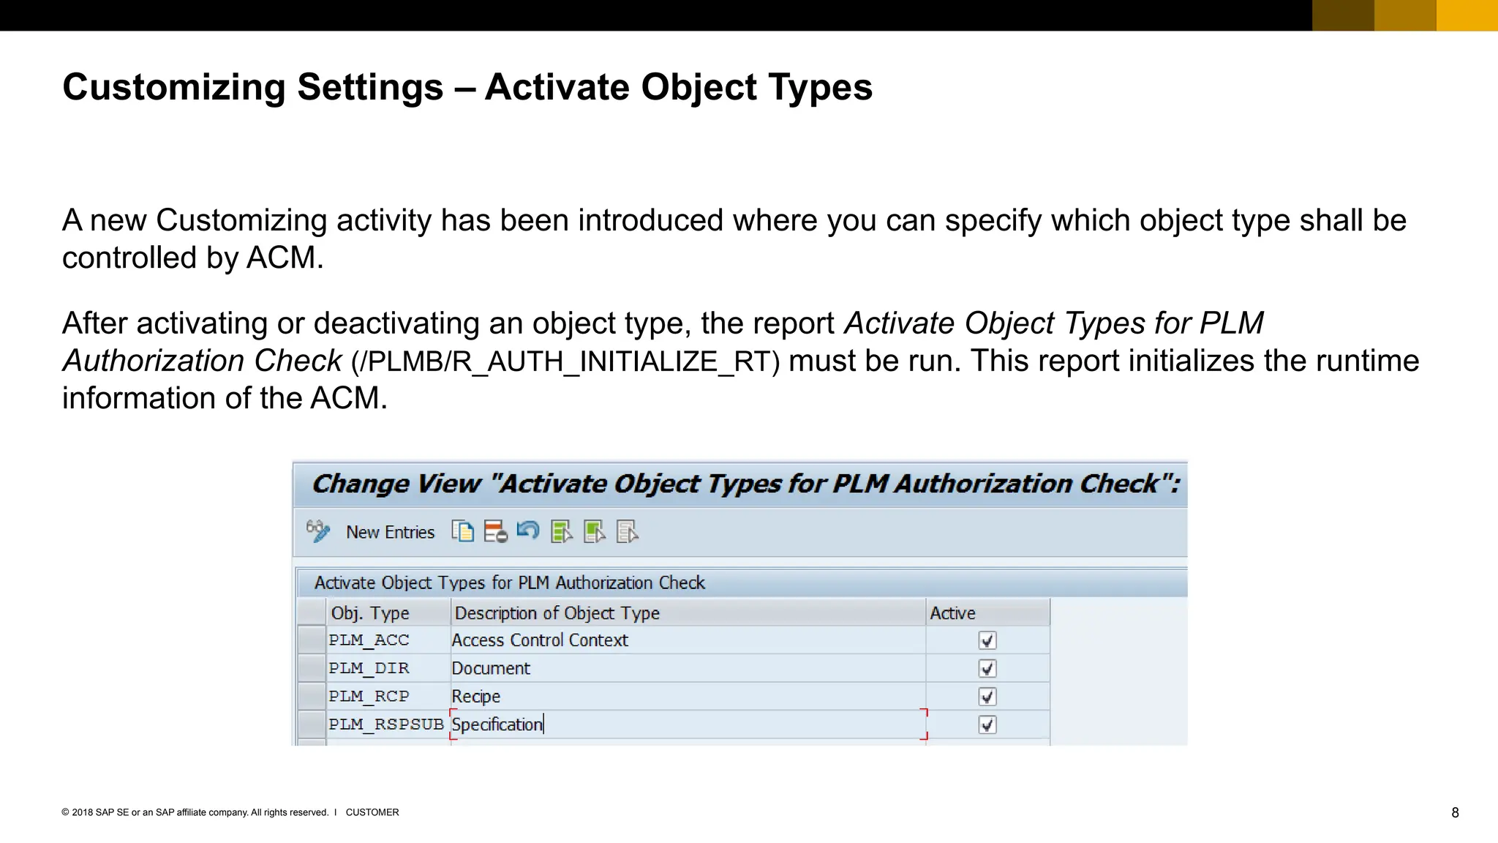Screen dimensions: 1498x843
Task: Click the New Entries button
Action: pos(390,533)
